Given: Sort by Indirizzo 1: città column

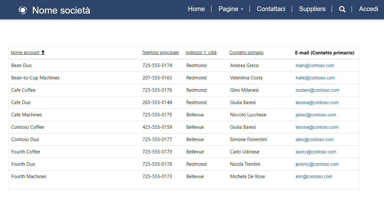Looking at the screenshot, I should (x=201, y=53).
